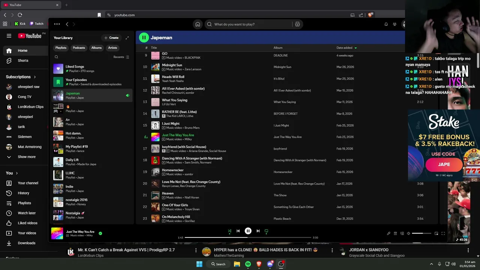Skip to the next track
Viewport: 480px width, 270px height.
coord(258,231)
